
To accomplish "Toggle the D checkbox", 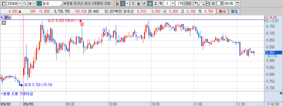I will pyautogui.click(x=218, y=3).
